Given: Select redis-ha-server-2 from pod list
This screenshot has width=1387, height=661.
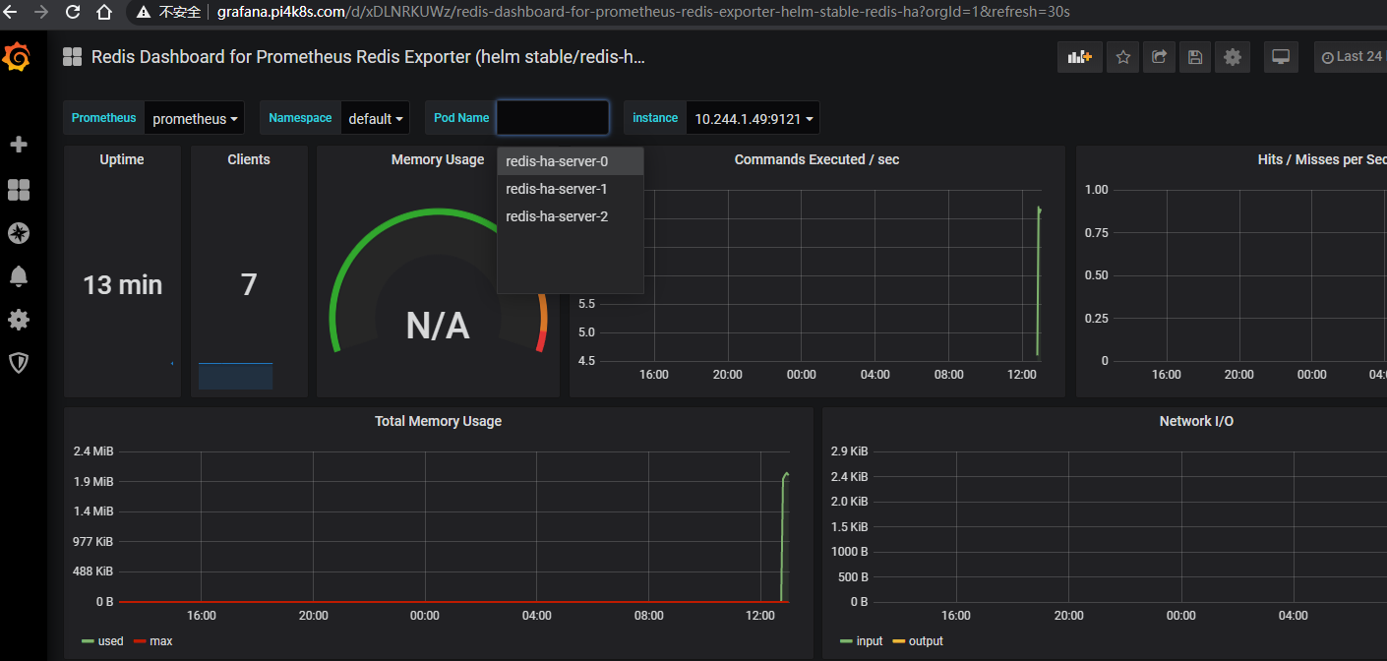Looking at the screenshot, I should (x=571, y=216).
